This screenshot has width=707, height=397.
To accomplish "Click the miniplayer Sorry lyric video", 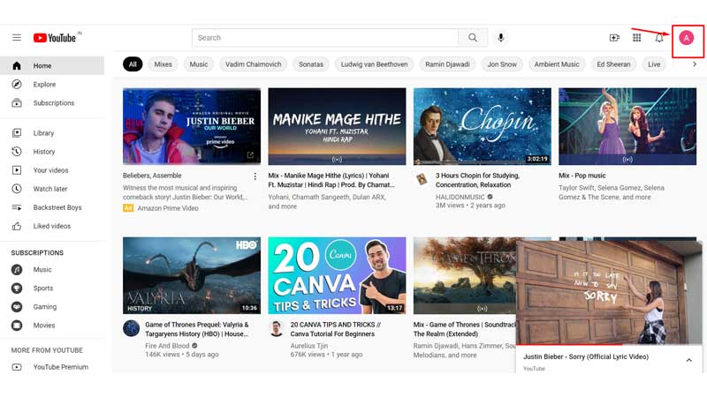I will point(609,292).
